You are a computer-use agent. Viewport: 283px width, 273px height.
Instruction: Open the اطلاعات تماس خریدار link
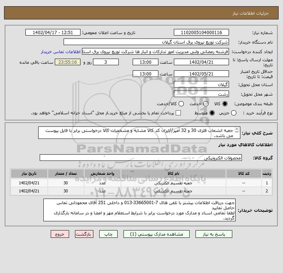coord(61,52)
